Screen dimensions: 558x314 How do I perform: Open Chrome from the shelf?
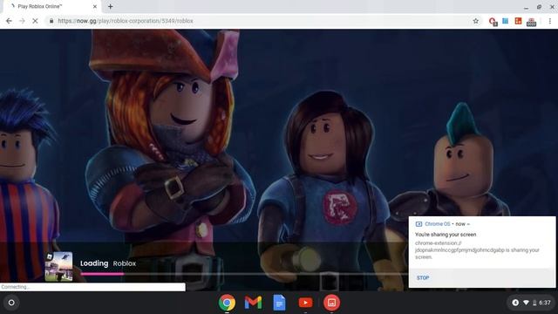coord(227,303)
